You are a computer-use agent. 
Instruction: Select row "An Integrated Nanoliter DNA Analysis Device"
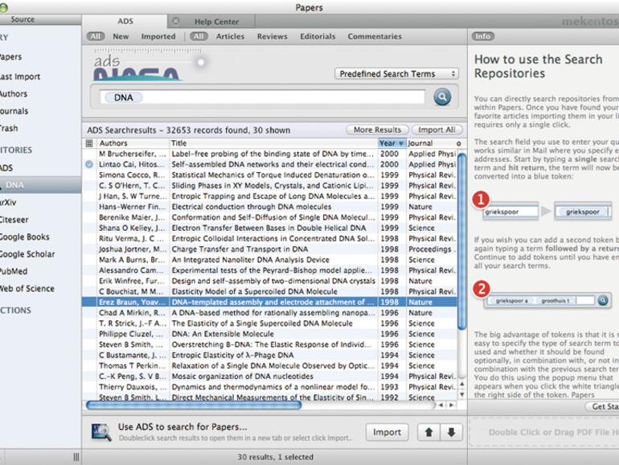(269, 260)
